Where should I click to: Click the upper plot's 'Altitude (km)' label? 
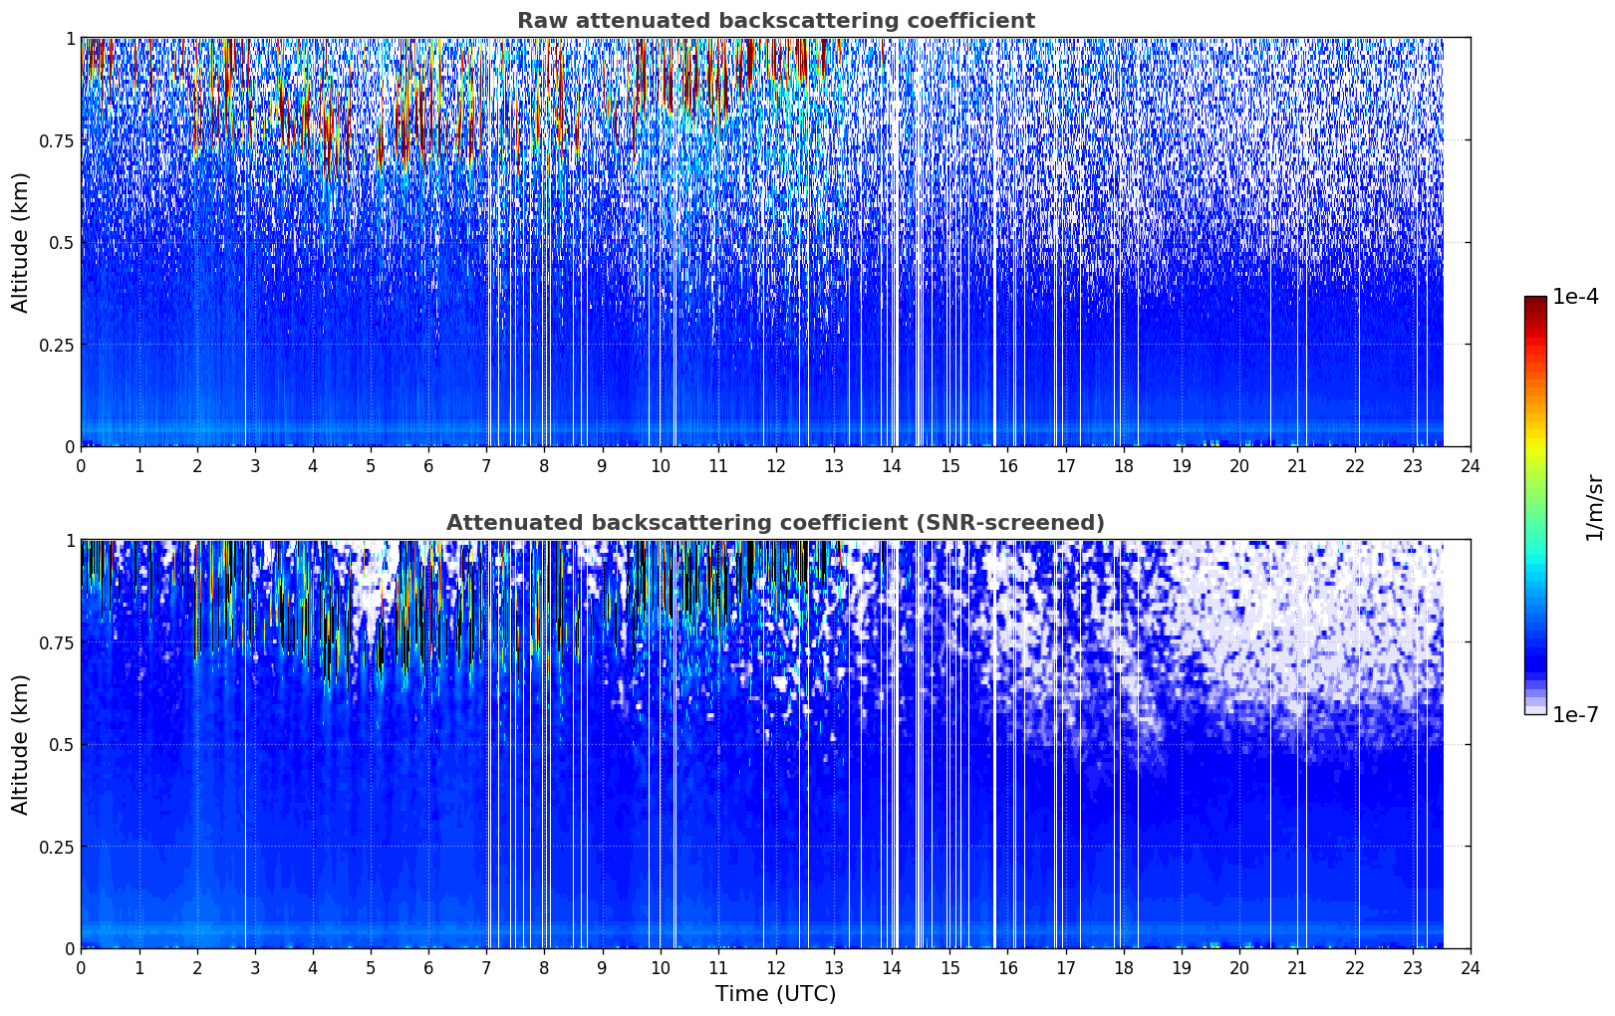point(21,242)
